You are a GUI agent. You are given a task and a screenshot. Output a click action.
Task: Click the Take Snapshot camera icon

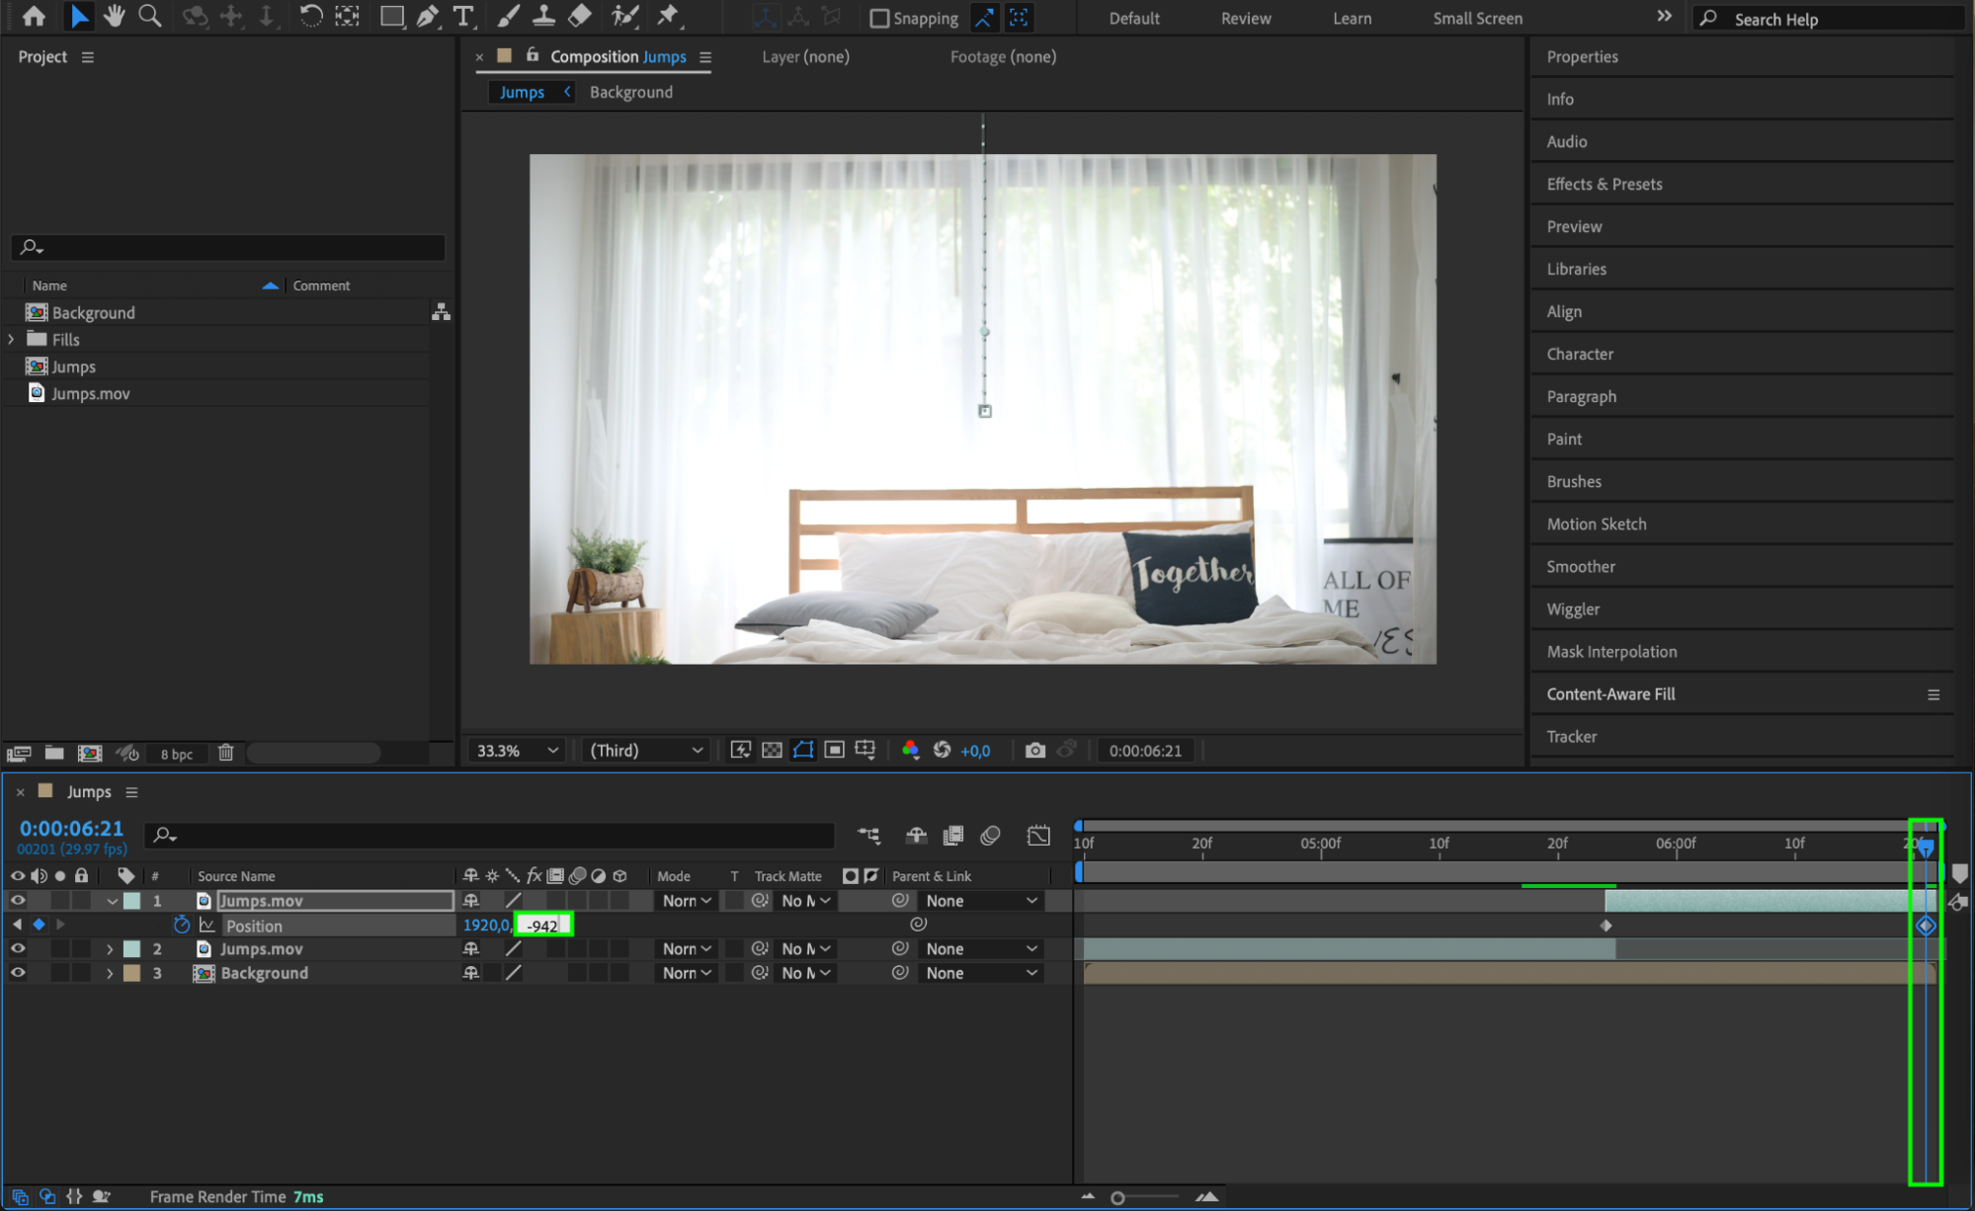pos(1034,751)
